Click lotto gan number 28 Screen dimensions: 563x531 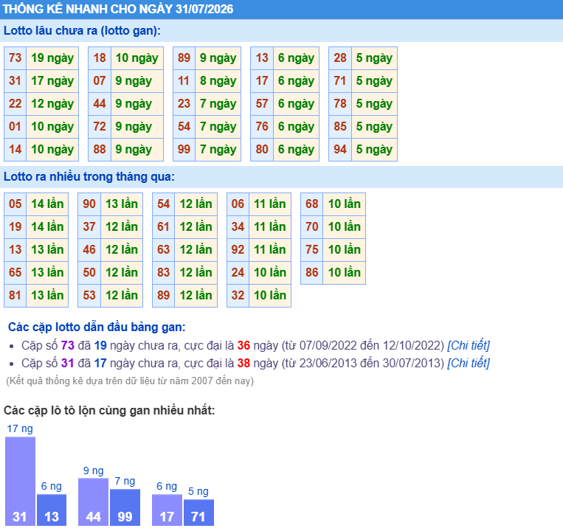pos(340,58)
